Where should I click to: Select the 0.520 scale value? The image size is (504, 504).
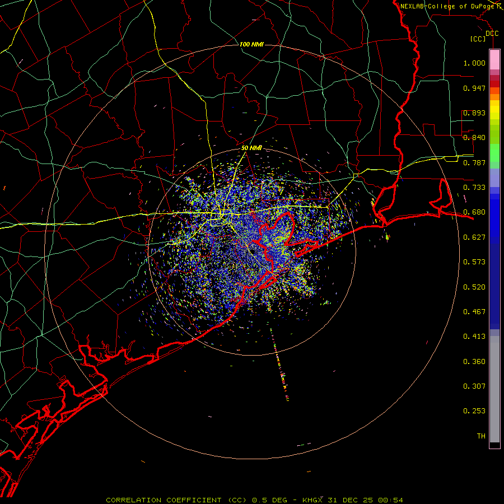point(474,287)
